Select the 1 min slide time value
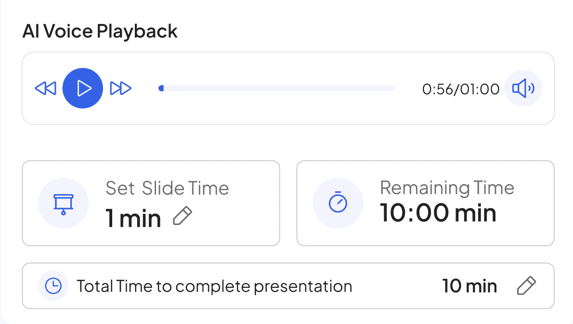This screenshot has width=573, height=324. pyautogui.click(x=133, y=219)
